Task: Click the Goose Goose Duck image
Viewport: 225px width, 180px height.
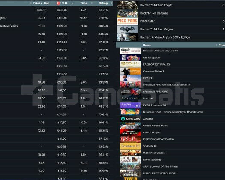Action: coord(130,126)
